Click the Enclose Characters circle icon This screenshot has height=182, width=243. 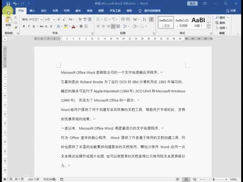(86, 26)
